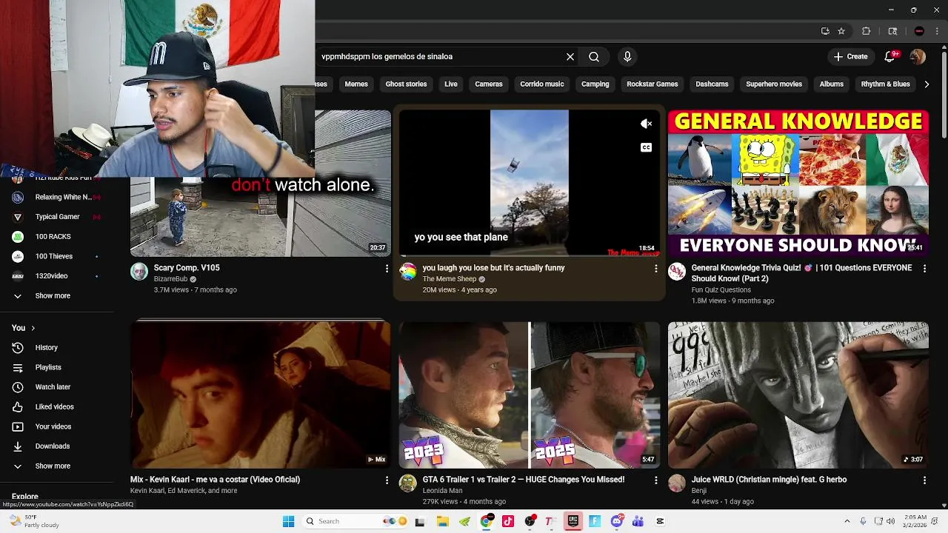Open more options for the GTA 6 Trailer video

(655, 480)
